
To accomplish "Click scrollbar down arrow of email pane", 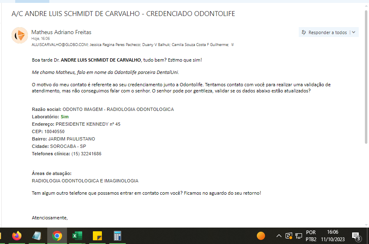I will [366, 225].
